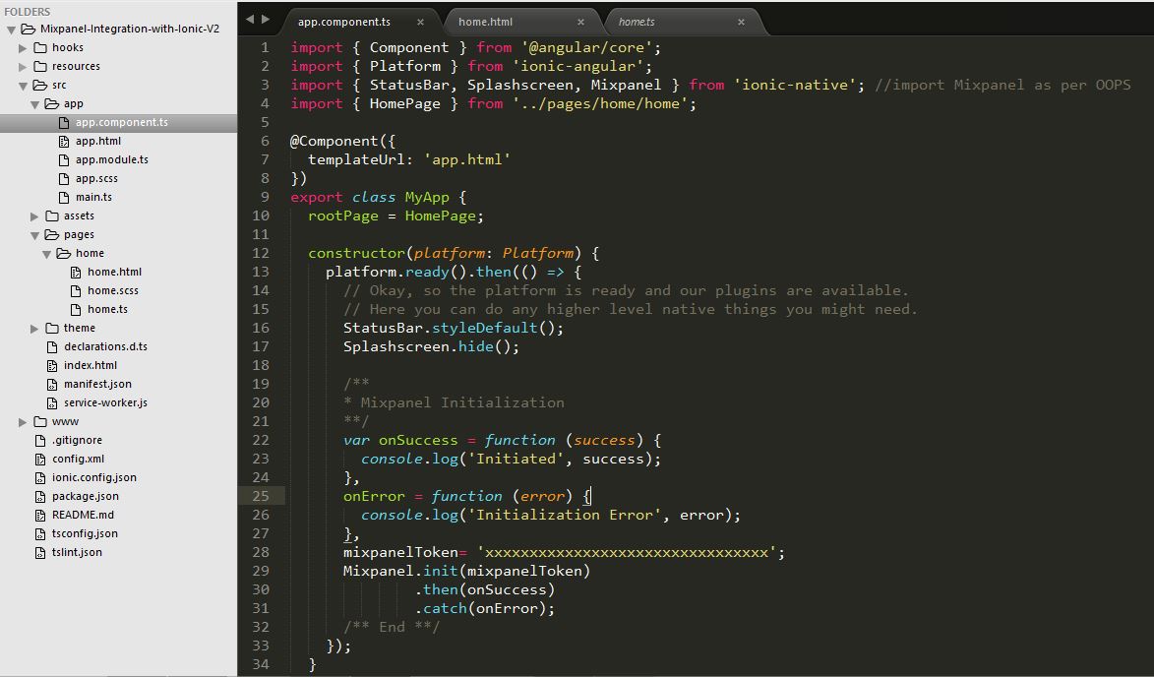Collapse the pages folder
Image resolution: width=1154 pixels, height=677 pixels.
coord(32,234)
